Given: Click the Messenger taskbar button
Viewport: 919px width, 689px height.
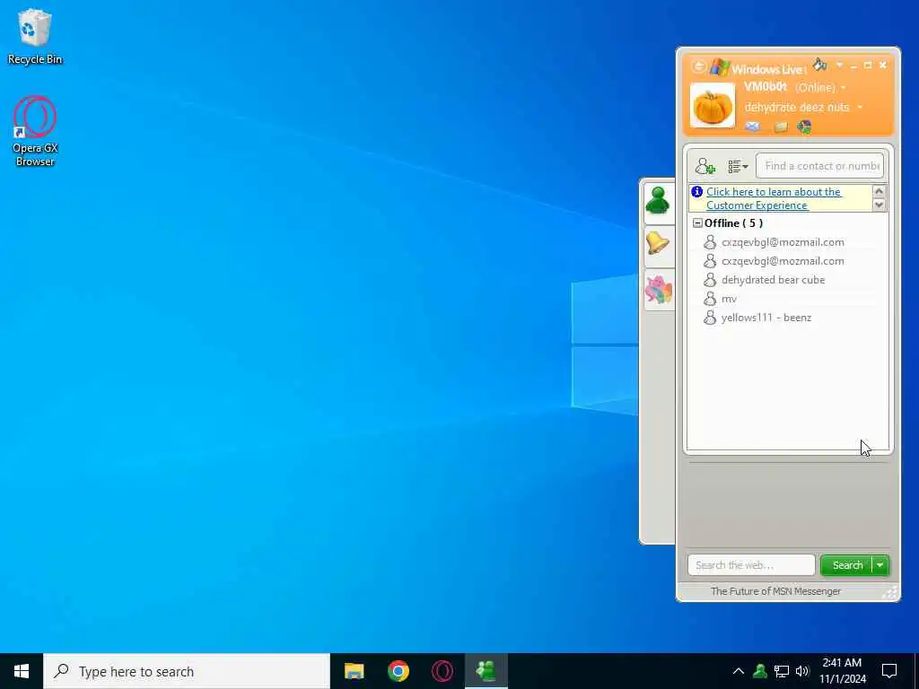Looking at the screenshot, I should coord(486,671).
